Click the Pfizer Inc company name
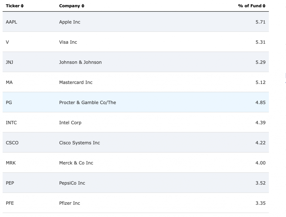Image resolution: width=286 pixels, height=217 pixels. pos(70,203)
